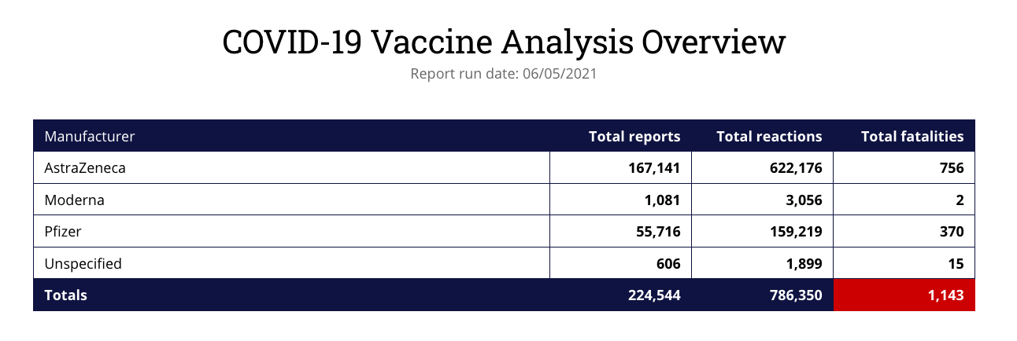This screenshot has height=341, width=1017.
Task: Click the COVID-19 Vaccine Analysis Overview title
Action: [x=504, y=42]
